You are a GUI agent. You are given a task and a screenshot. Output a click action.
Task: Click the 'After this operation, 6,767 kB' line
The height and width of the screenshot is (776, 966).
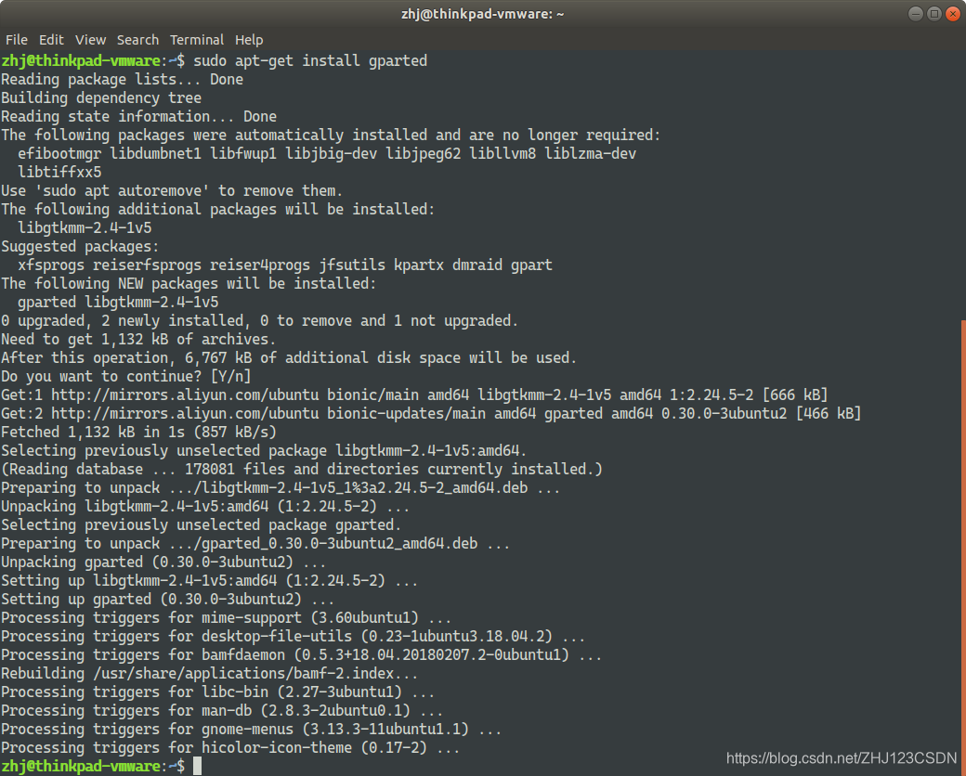tap(288, 357)
